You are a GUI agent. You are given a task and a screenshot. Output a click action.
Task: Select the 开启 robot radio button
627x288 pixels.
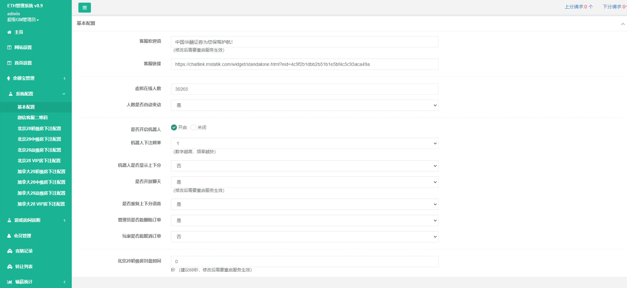(x=174, y=127)
